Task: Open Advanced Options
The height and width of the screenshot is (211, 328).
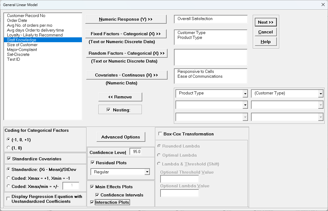Action: click(x=121, y=137)
